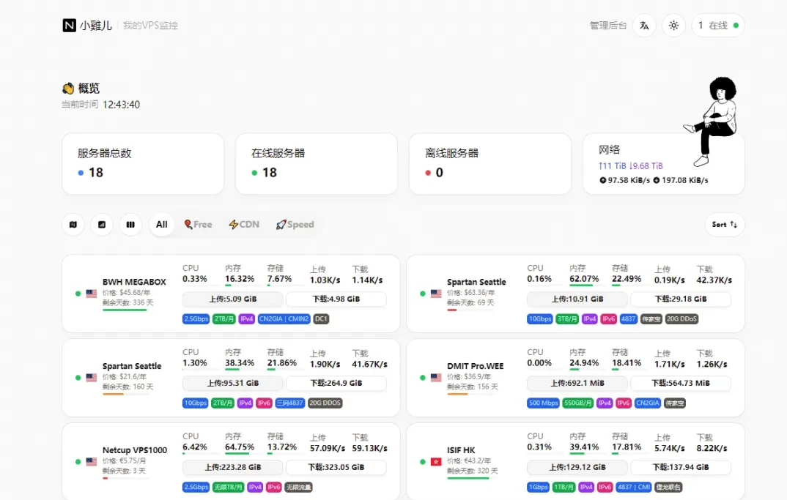Click the 1Gbps tag on ISIF HK
The image size is (787, 500).
click(538, 487)
